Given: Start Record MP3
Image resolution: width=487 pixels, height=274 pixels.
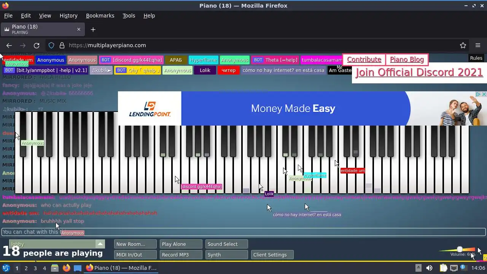Looking at the screenshot, I should [x=181, y=255].
